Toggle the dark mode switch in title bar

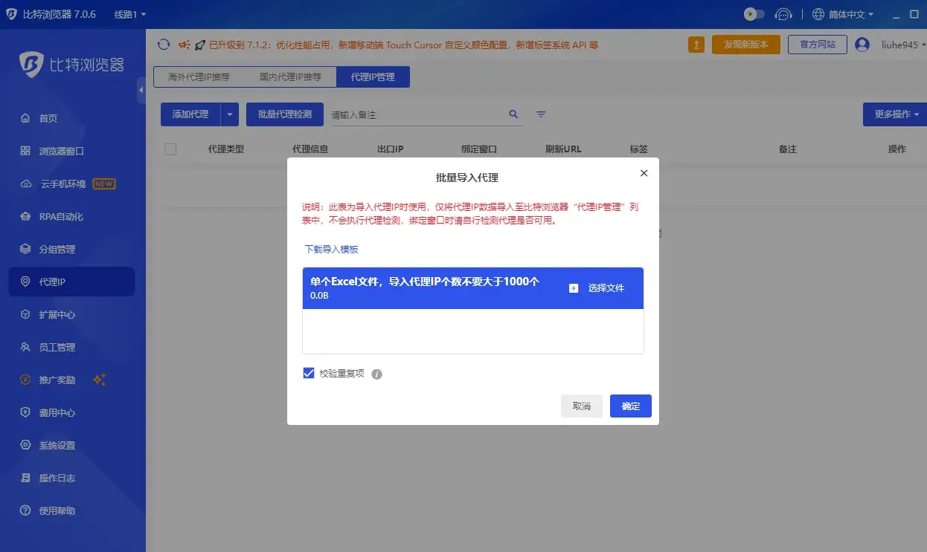tap(753, 14)
